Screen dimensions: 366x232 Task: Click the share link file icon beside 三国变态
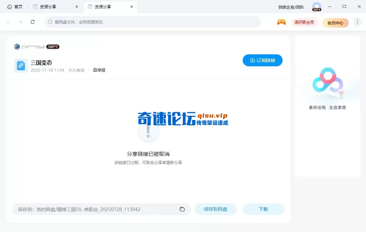click(21, 66)
